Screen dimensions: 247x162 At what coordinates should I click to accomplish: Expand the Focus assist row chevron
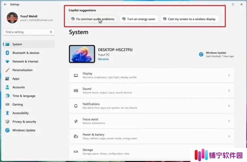coord(229,121)
